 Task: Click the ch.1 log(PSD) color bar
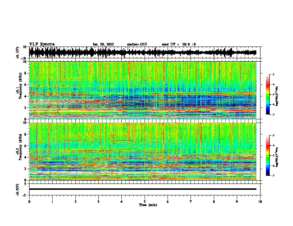tap(268, 95)
